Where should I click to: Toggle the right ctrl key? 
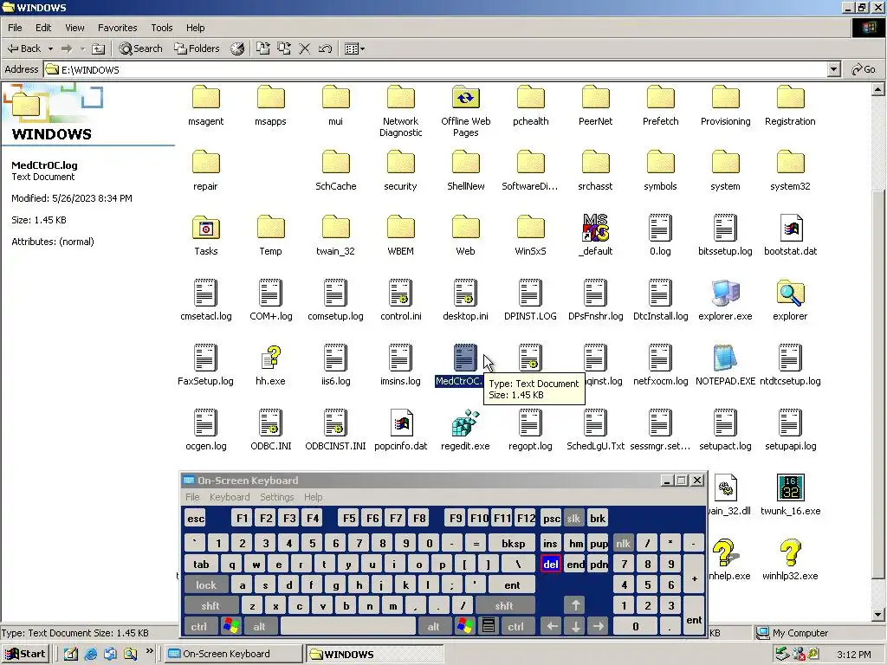[516, 627]
